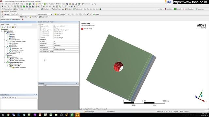Click the 'Click to Change' Location field
The width and height of the screenshot is (209, 117).
66,38
